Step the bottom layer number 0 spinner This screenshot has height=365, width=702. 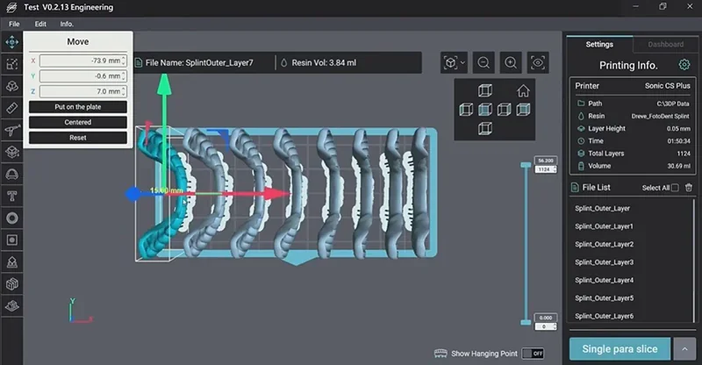[555, 326]
